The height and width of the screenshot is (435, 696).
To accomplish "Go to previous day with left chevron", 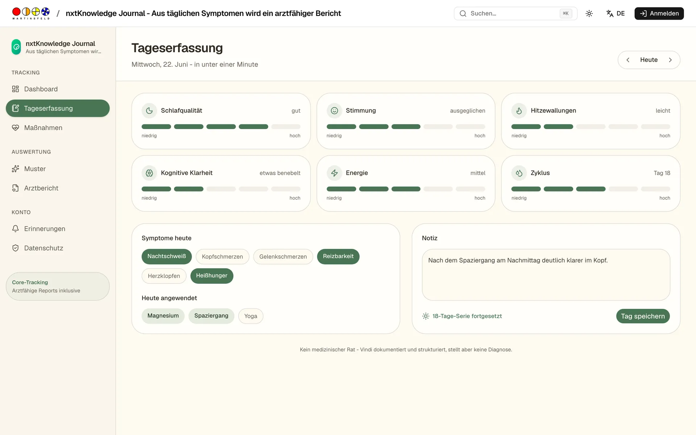I will [x=628, y=60].
